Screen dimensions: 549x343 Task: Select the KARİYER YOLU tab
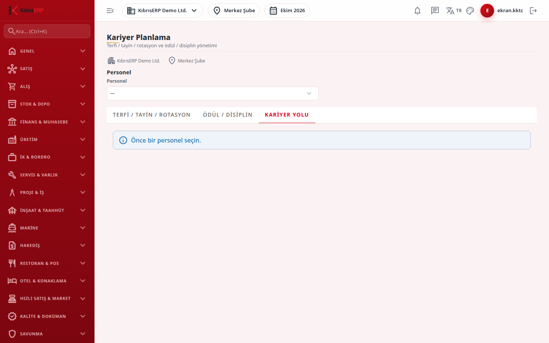[x=287, y=115]
